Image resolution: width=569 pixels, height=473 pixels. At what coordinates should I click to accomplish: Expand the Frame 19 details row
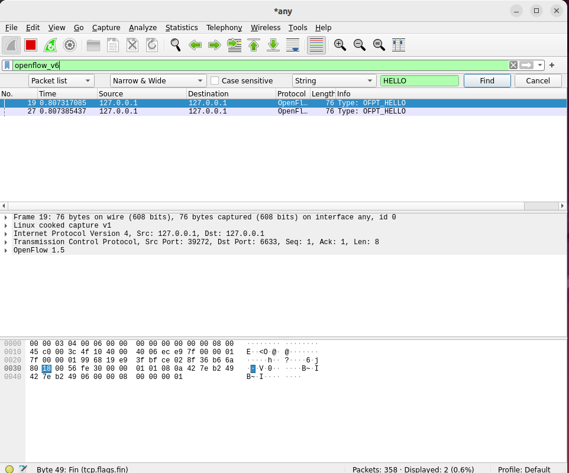click(6, 217)
